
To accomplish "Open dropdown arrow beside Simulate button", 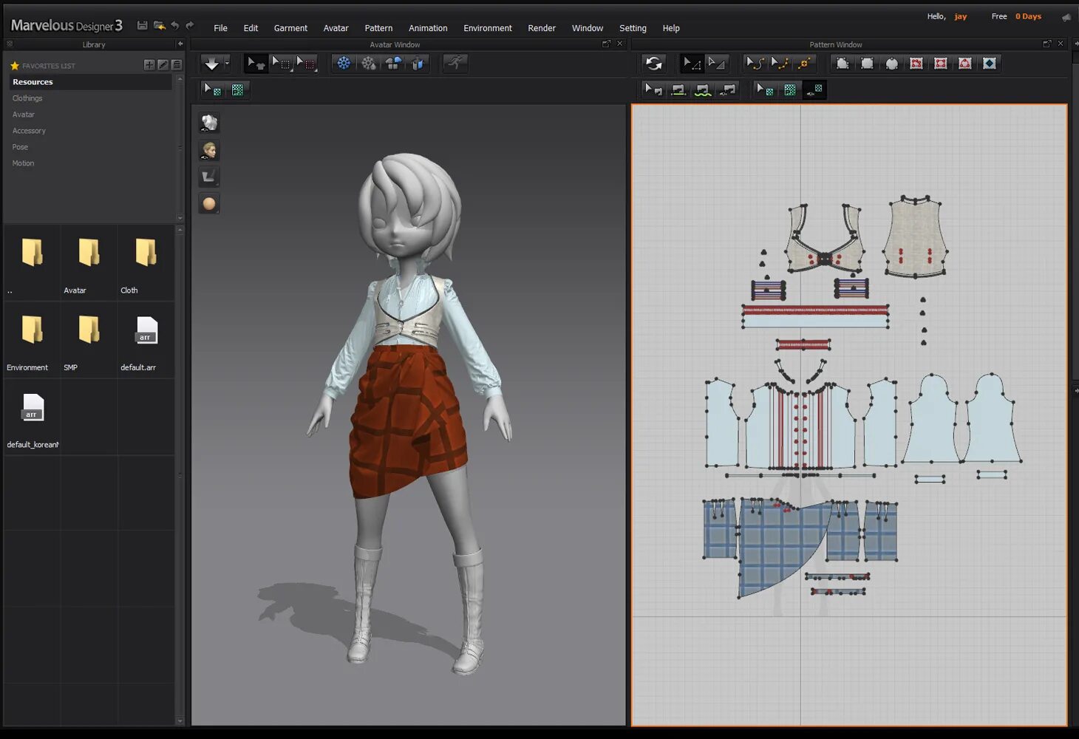I will point(227,64).
